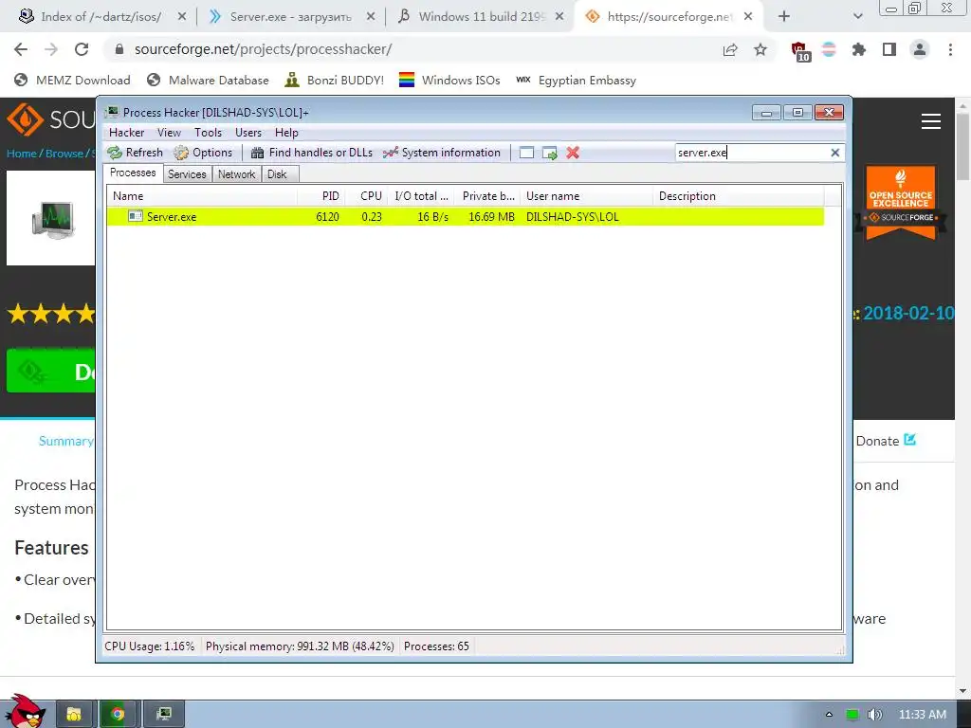Open the Tools menu
Screen dimensions: 971x728
208,133
